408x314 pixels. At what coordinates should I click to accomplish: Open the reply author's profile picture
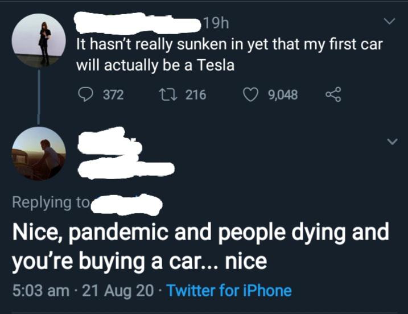point(39,153)
